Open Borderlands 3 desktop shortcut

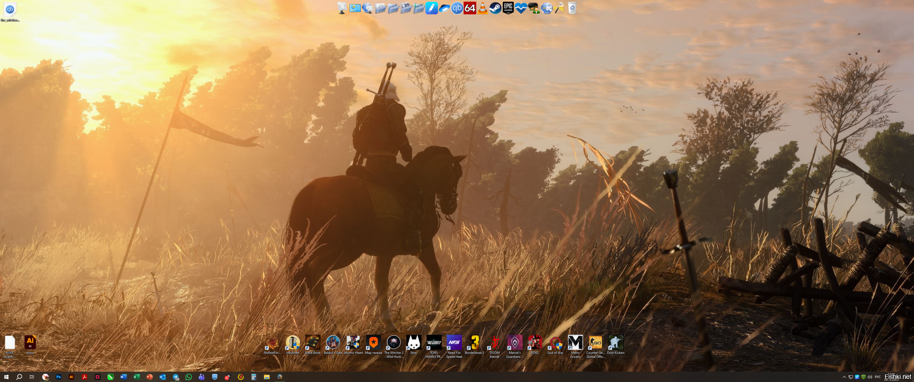pos(474,343)
